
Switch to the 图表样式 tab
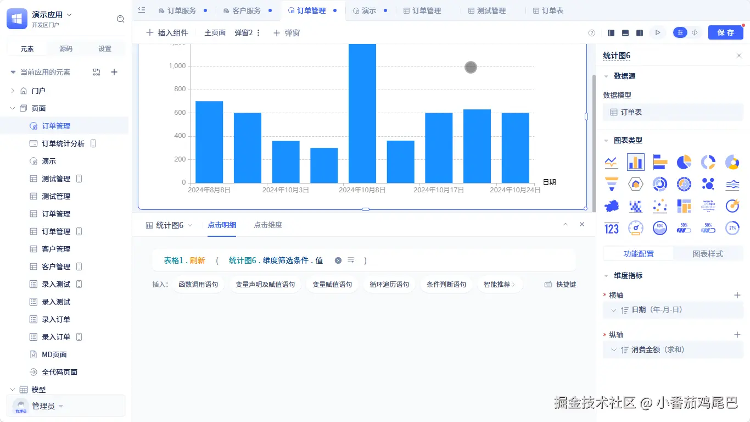[708, 254]
